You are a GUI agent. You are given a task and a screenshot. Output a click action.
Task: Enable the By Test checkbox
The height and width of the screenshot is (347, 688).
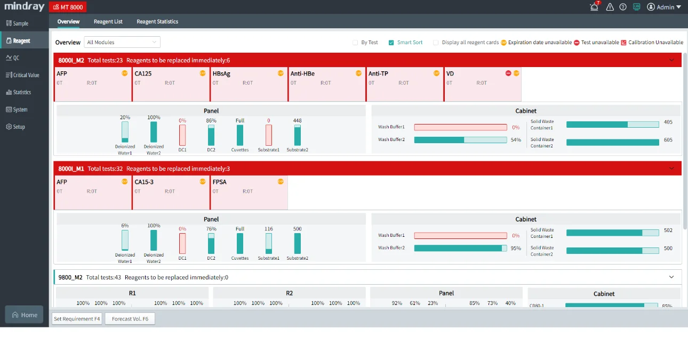pos(355,43)
